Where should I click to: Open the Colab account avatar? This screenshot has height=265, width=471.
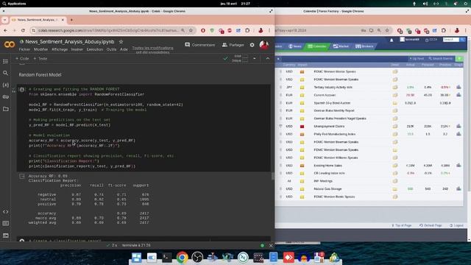click(264, 45)
